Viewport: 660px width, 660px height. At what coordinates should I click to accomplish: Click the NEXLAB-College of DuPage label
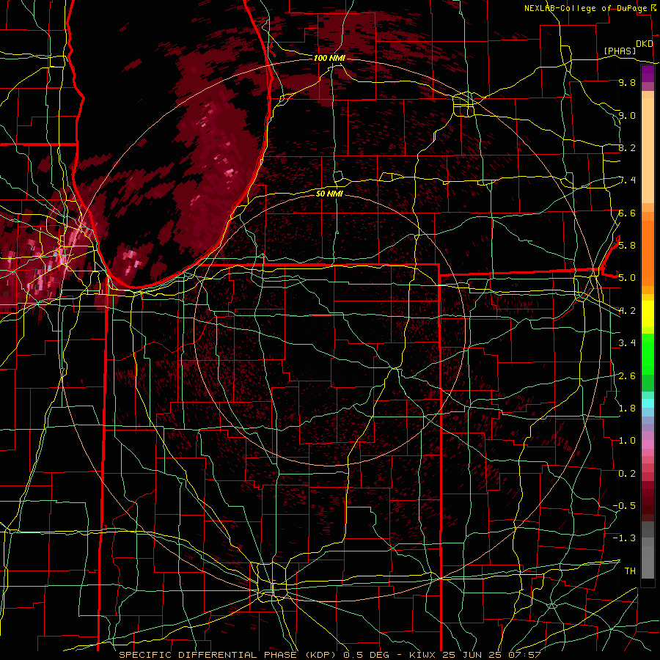pyautogui.click(x=587, y=8)
